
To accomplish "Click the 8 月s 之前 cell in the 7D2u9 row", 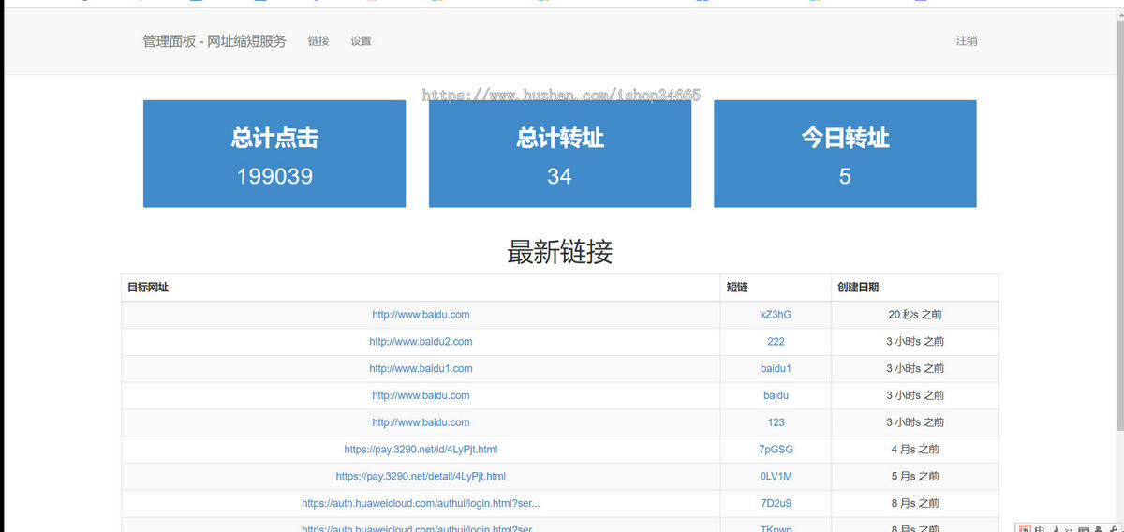I will click(915, 504).
